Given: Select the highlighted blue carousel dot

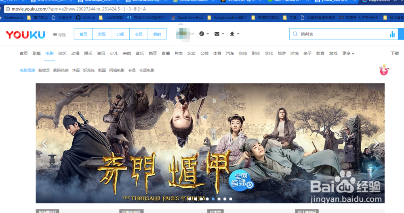Looking at the screenshot, I should point(213,199).
